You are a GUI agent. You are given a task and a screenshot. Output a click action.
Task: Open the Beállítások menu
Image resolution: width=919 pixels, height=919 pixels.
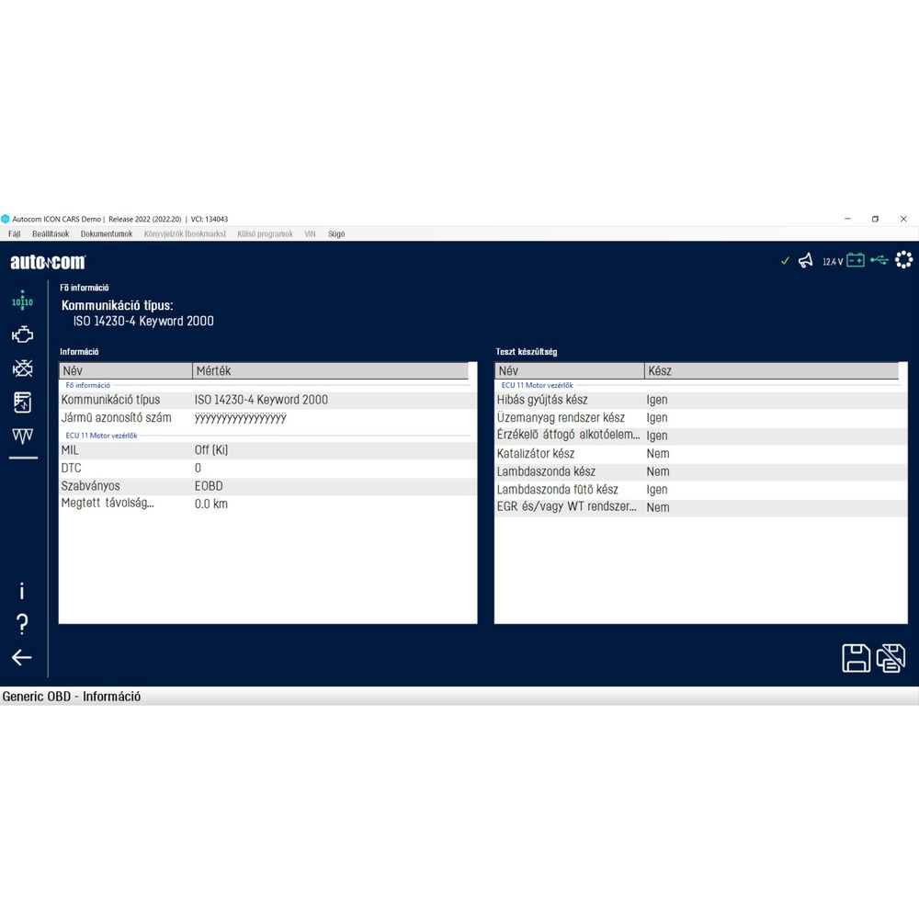click(x=51, y=234)
